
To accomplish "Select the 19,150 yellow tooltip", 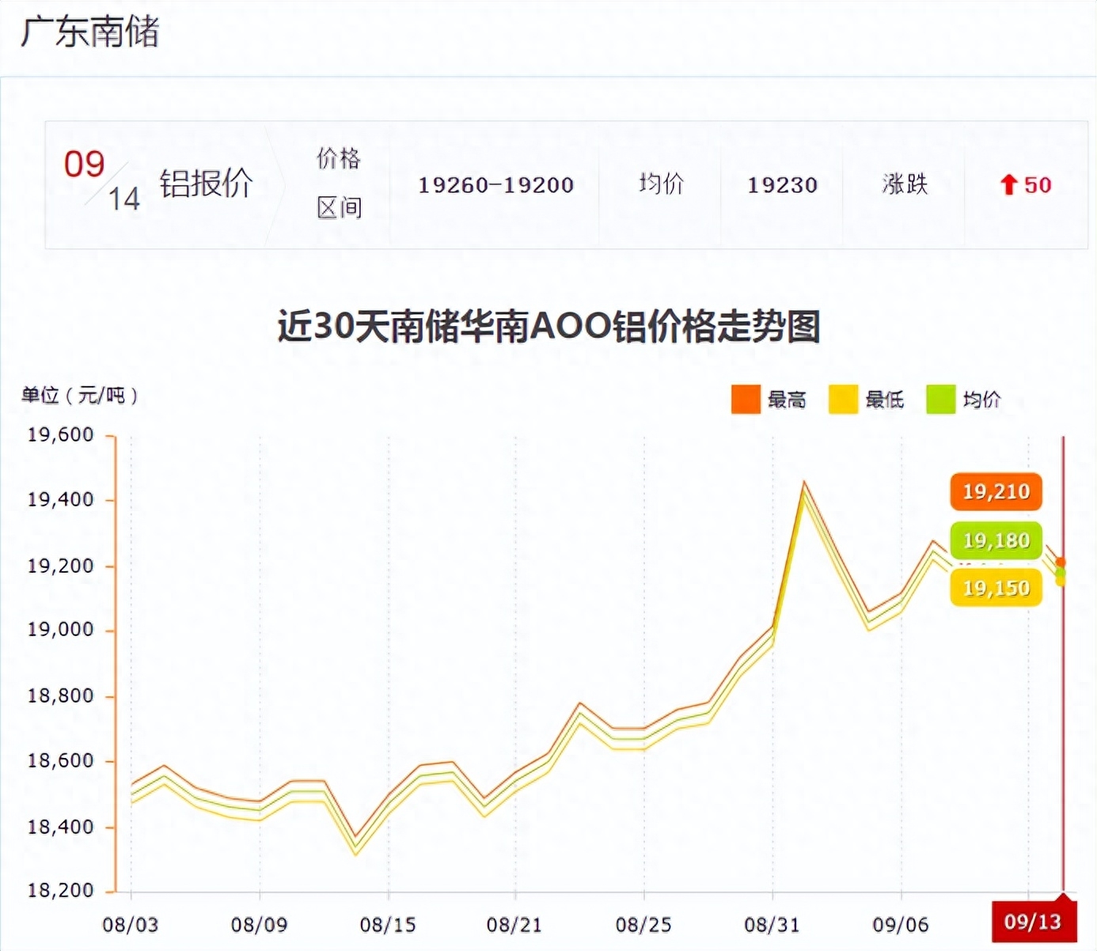I will click(996, 588).
